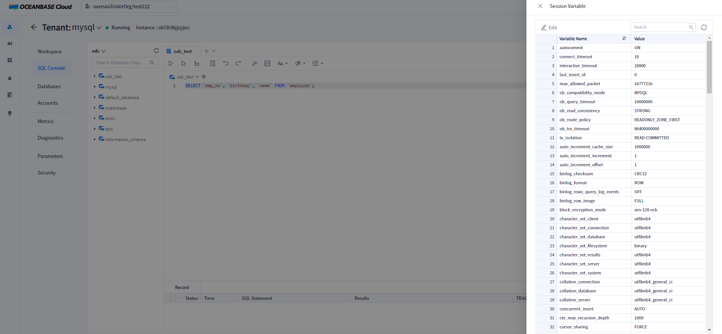
Task: Toggle the select-all checkbox in Record table
Action: 173,298
